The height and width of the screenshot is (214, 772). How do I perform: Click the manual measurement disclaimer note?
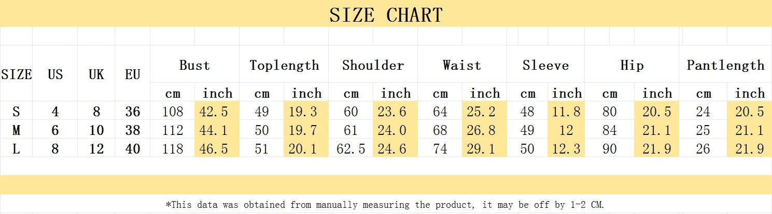coord(386,205)
